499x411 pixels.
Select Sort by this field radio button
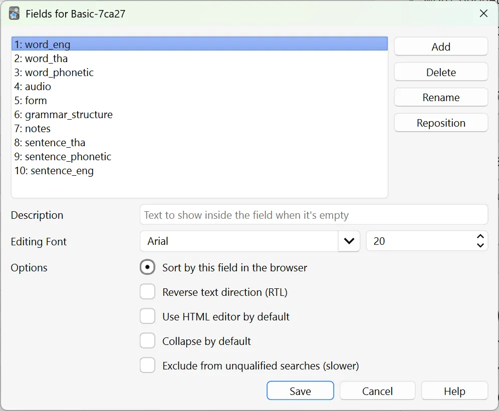(147, 267)
